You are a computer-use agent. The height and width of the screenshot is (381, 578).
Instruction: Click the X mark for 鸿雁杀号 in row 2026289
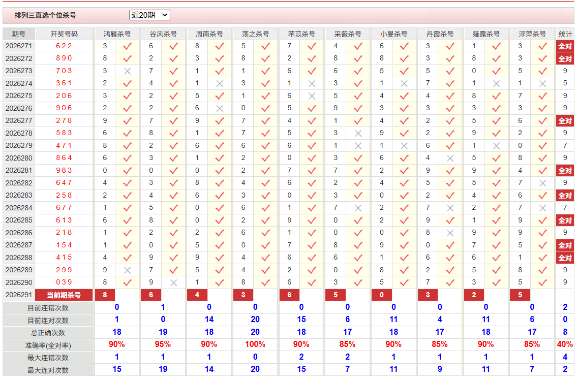click(x=127, y=270)
